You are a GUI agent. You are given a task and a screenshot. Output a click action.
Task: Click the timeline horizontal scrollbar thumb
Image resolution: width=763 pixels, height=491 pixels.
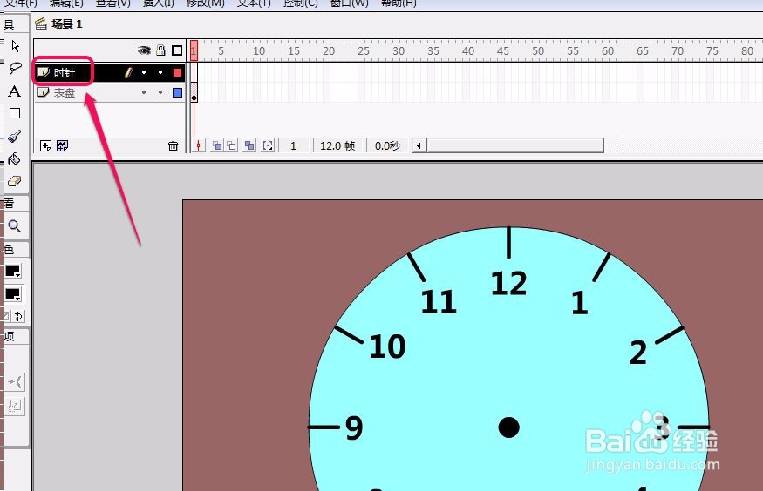coord(515,145)
